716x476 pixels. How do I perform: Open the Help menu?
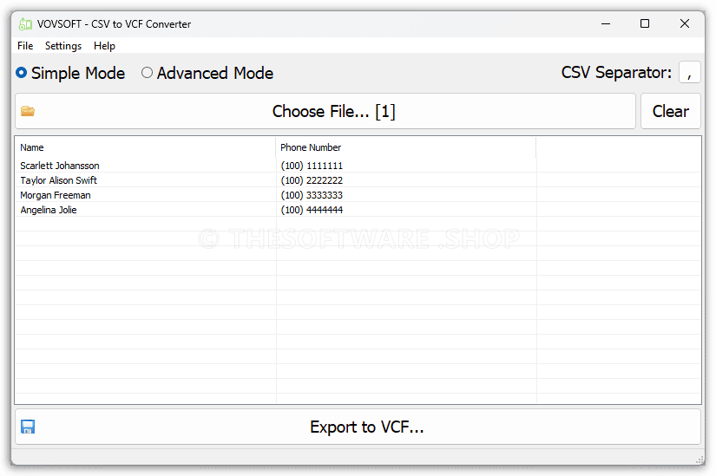[x=104, y=46]
